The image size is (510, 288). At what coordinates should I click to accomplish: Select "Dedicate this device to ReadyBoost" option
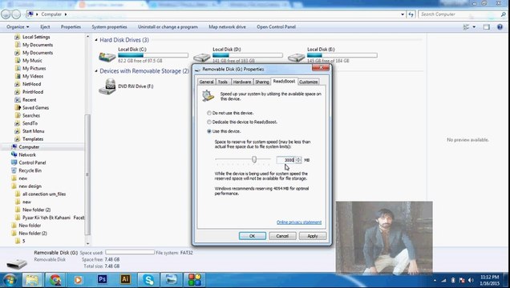click(x=209, y=122)
